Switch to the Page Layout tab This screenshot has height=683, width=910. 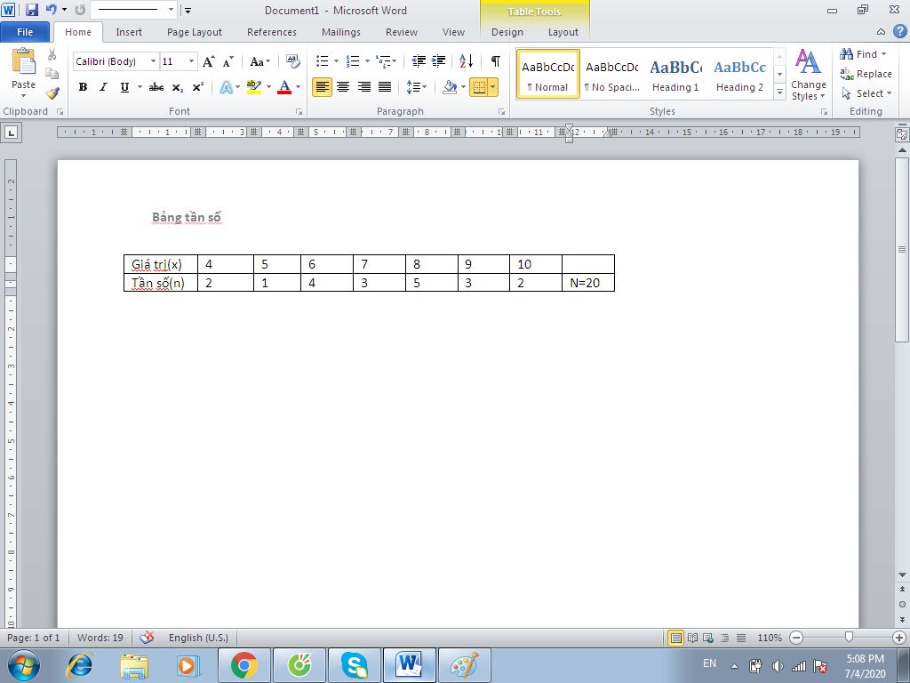[x=195, y=32]
